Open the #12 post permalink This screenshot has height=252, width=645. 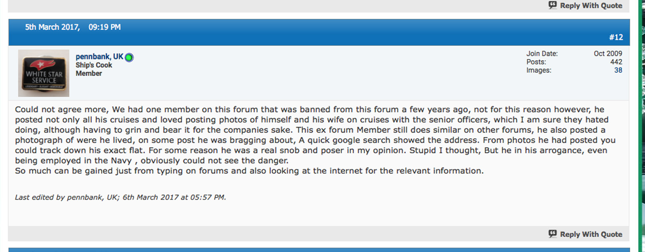click(x=616, y=37)
